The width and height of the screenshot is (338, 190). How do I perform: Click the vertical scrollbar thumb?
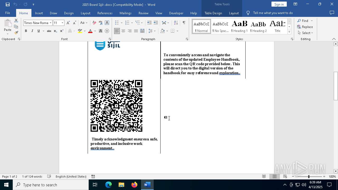[336, 86]
